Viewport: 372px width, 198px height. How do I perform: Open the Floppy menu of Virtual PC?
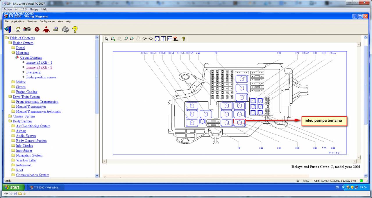34,9
